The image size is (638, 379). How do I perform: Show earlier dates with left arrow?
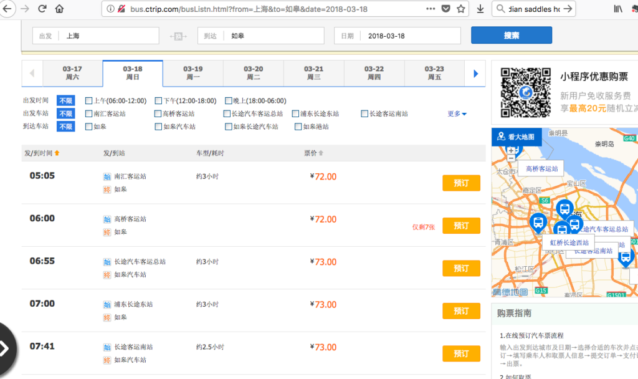point(32,74)
